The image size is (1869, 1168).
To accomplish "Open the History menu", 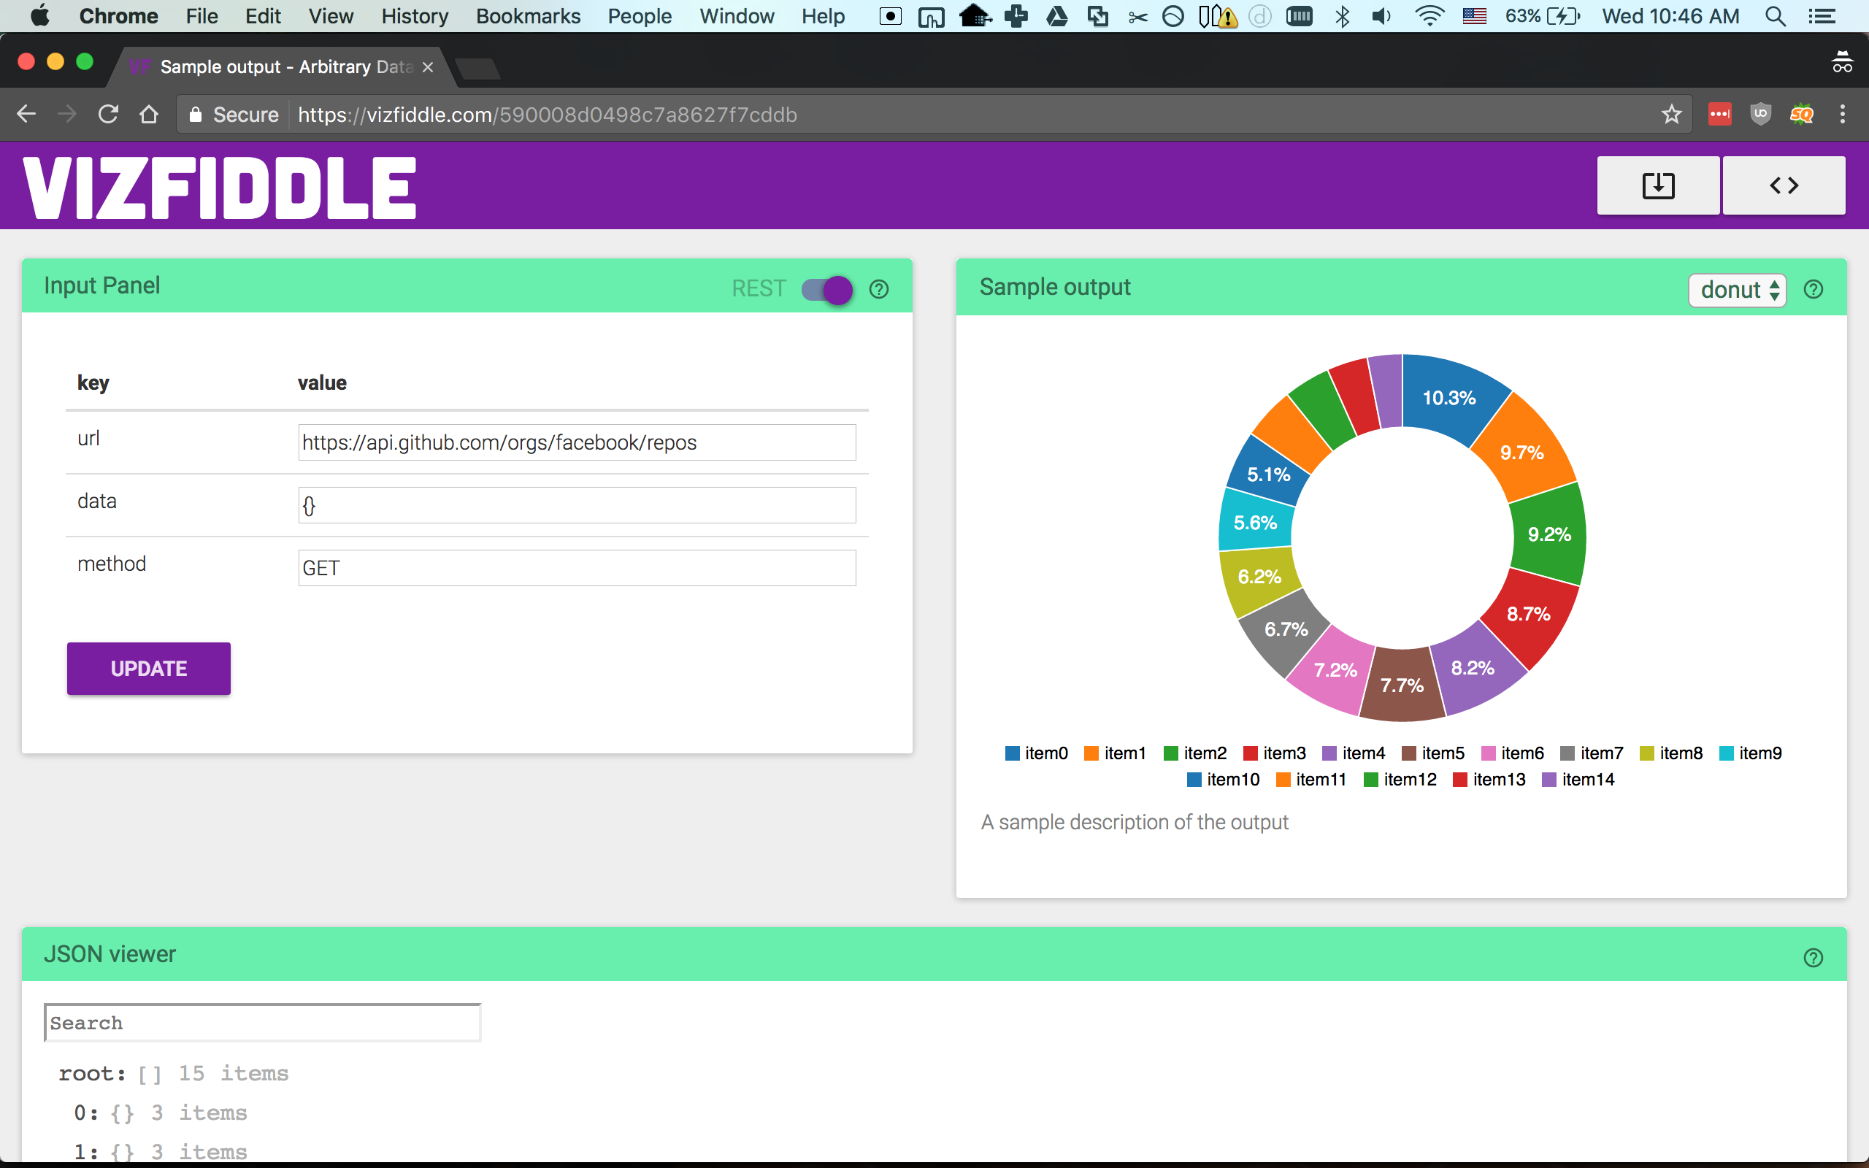I will click(x=414, y=16).
